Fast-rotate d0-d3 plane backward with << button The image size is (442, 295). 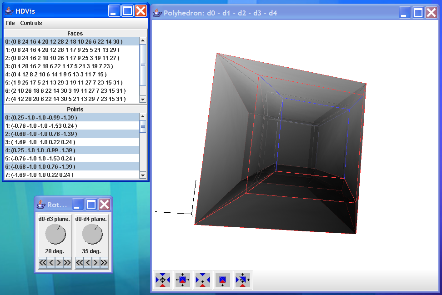(43, 262)
